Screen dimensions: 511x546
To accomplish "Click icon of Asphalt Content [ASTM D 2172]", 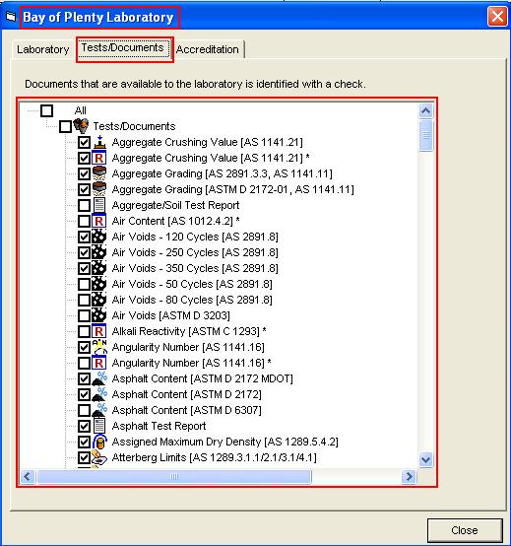I will [x=99, y=394].
